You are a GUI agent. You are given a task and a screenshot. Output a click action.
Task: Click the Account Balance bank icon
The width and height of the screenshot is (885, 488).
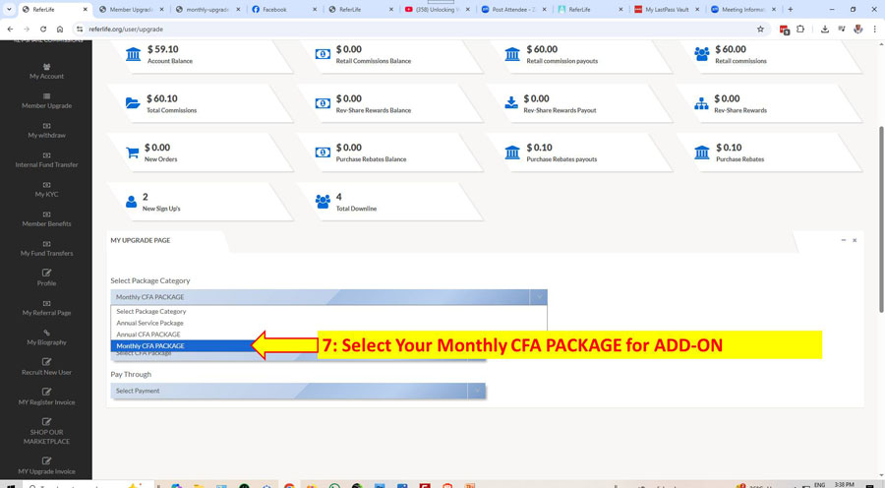[x=133, y=55]
